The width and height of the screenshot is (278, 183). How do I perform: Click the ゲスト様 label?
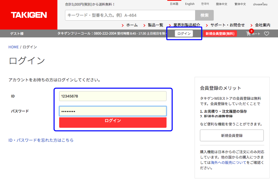17,34
